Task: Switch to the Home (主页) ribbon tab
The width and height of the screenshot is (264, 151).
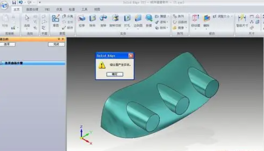Action: [x=17, y=9]
